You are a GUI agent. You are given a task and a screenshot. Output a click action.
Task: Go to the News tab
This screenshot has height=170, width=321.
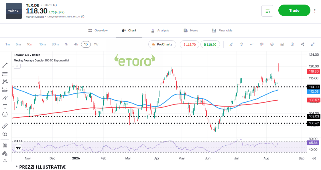[191, 31]
